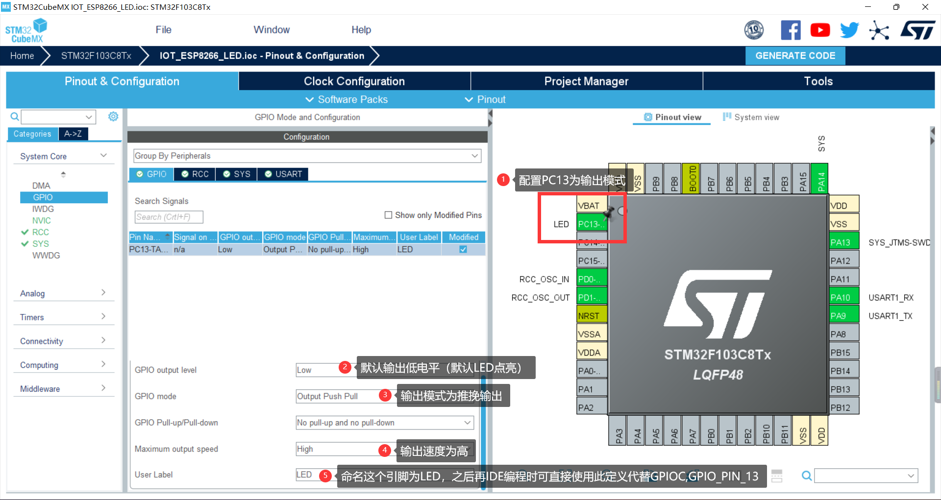
Task: Sort table by Pin Name column header
Action: click(x=150, y=237)
